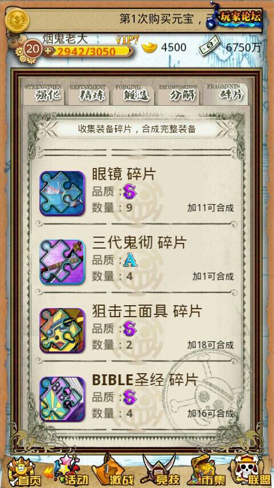
Task: Tap the gold ingot 元宝 icon
Action: tap(150, 47)
